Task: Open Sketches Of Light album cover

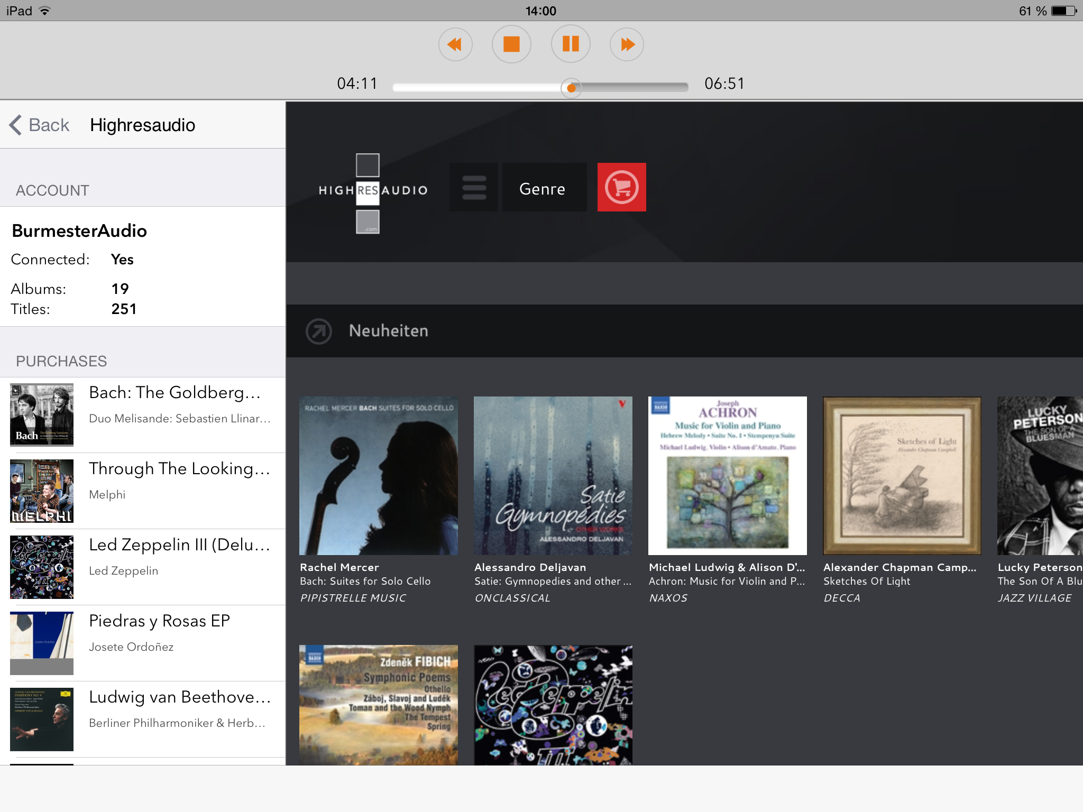Action: tap(902, 476)
